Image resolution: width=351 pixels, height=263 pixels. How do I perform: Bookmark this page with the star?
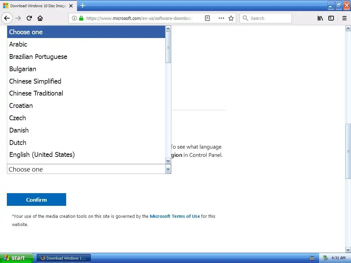pos(231,18)
